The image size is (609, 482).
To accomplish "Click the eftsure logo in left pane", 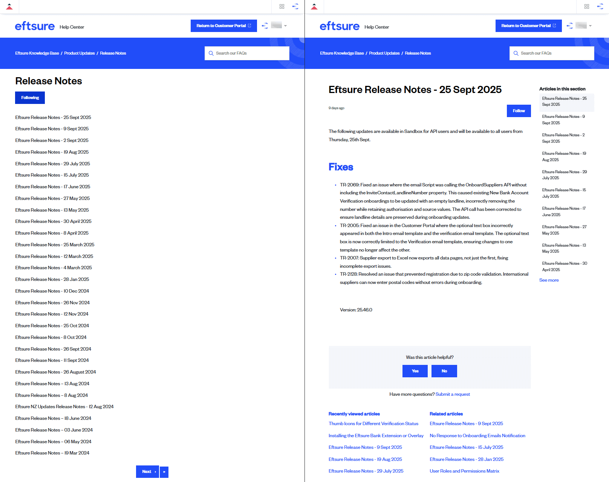I will (x=35, y=26).
